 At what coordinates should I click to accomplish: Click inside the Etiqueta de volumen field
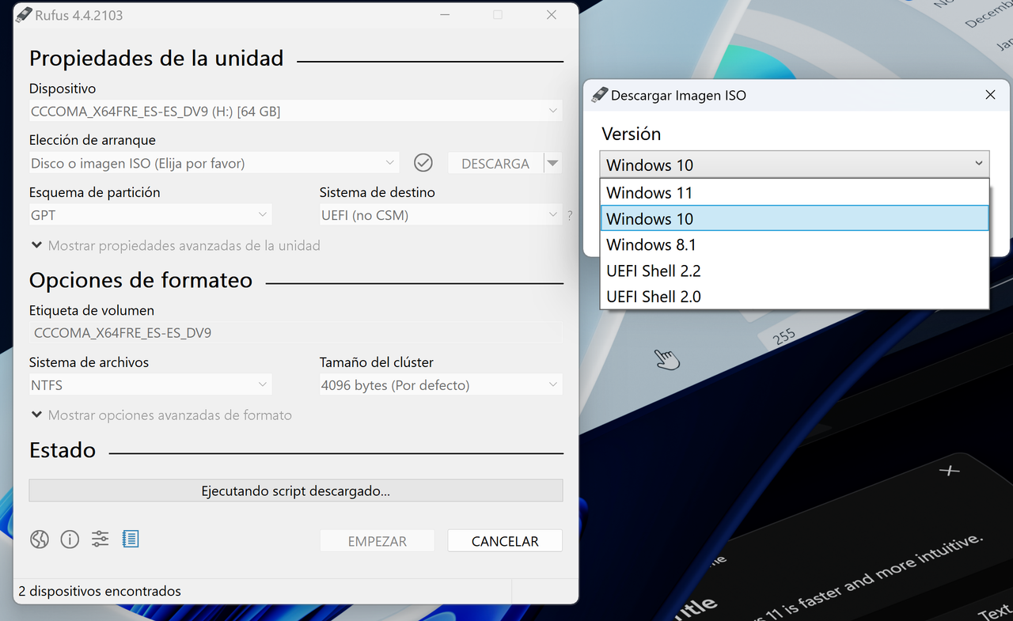pyautogui.click(x=295, y=332)
